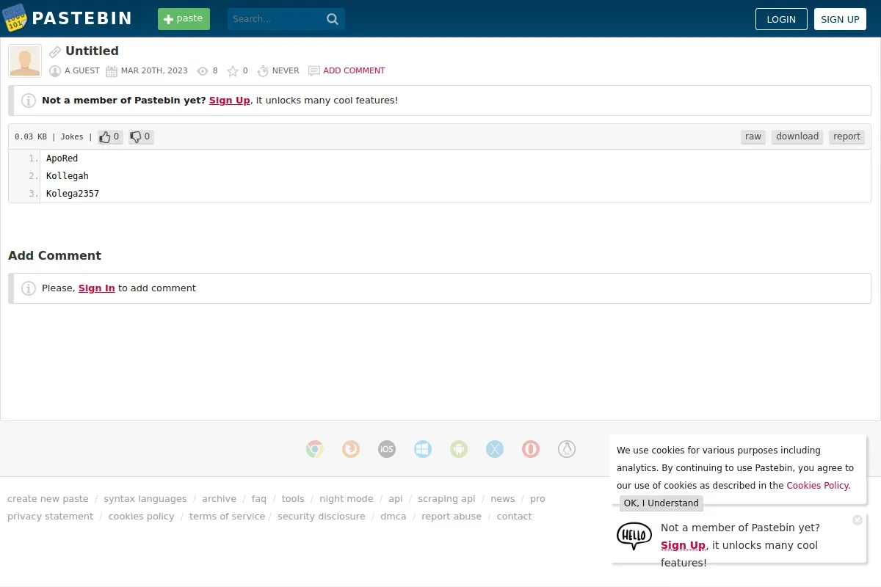The width and height of the screenshot is (881, 587).
Task: Open cookies policy footer link
Action: click(142, 517)
